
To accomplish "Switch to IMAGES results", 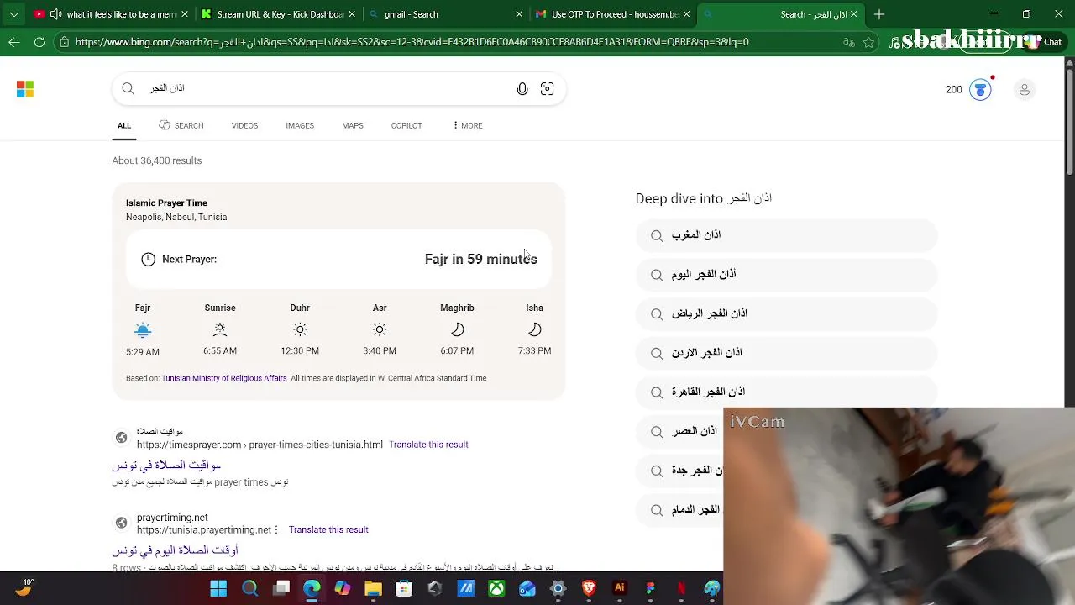I will 300,126.
